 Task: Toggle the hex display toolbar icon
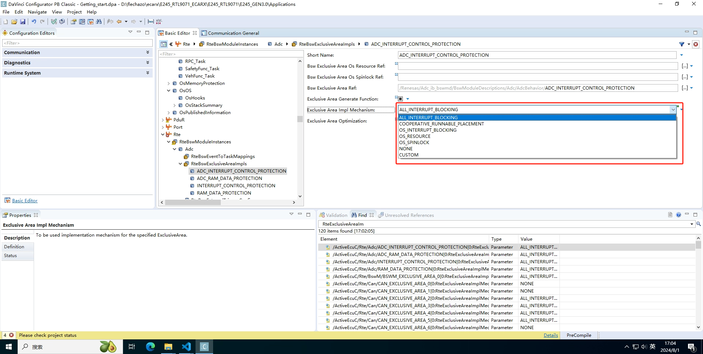point(150,22)
